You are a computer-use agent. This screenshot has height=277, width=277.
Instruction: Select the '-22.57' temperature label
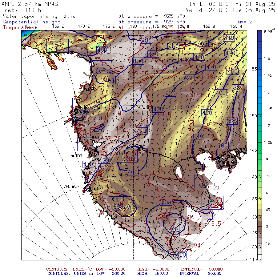124,120
